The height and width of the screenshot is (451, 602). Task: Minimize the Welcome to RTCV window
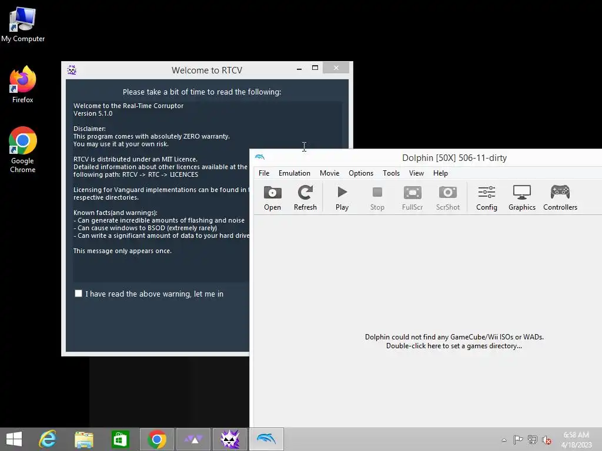[x=299, y=68]
